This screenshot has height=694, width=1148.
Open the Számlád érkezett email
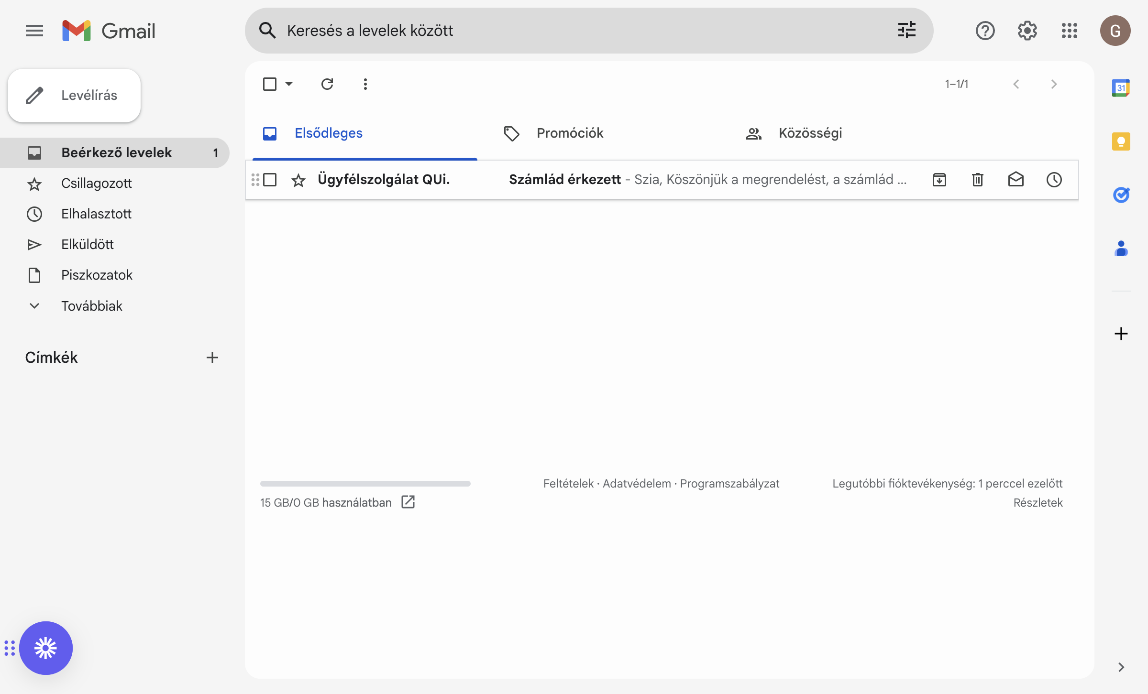pyautogui.click(x=662, y=180)
